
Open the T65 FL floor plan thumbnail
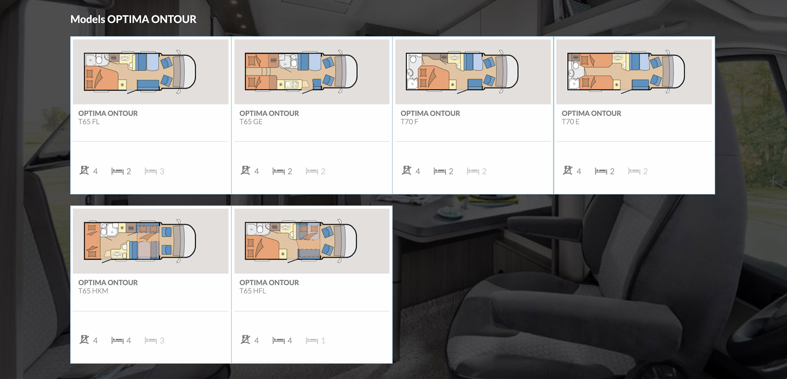pyautogui.click(x=150, y=72)
